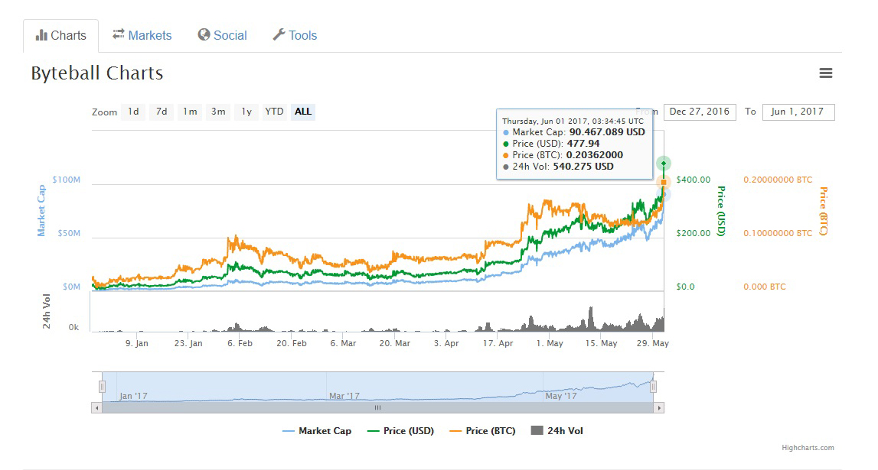Viewport: 878px width, 470px height.
Task: Click the exchange arrows icon beside Markets
Action: (x=118, y=34)
